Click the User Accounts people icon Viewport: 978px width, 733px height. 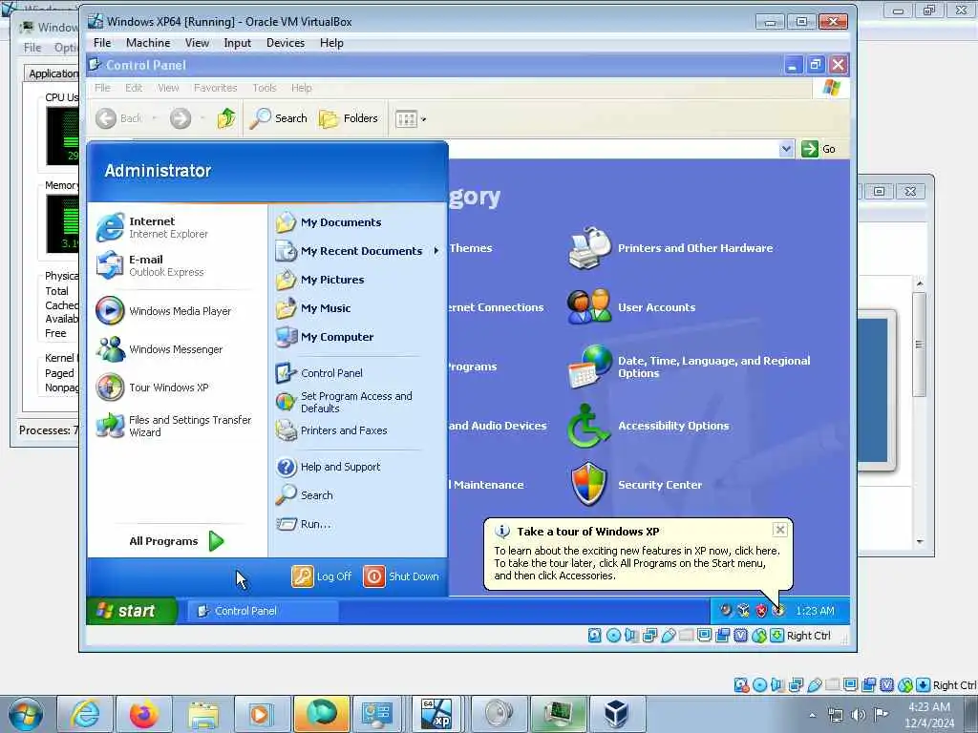[588, 306]
